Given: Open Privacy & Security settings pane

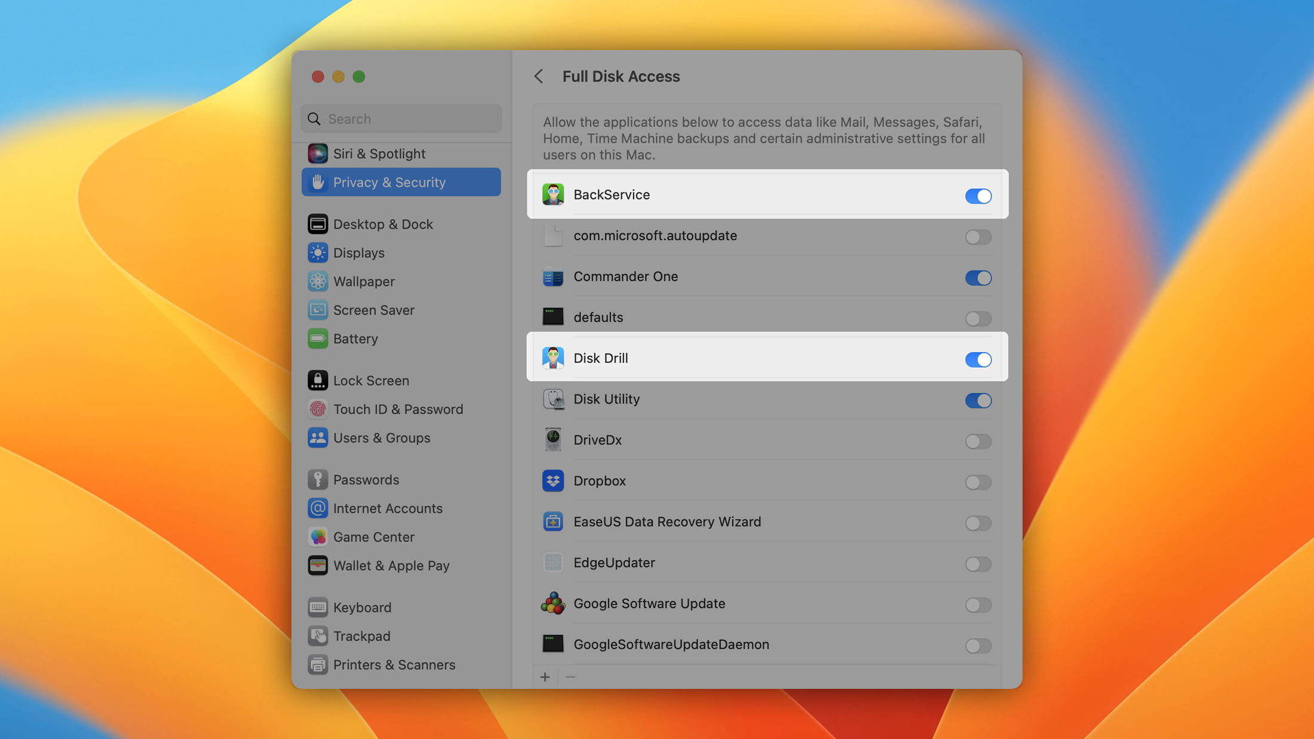Looking at the screenshot, I should (401, 182).
